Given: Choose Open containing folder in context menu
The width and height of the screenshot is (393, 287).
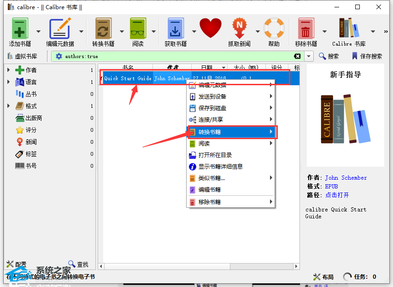Looking at the screenshot, I should (x=231, y=155).
